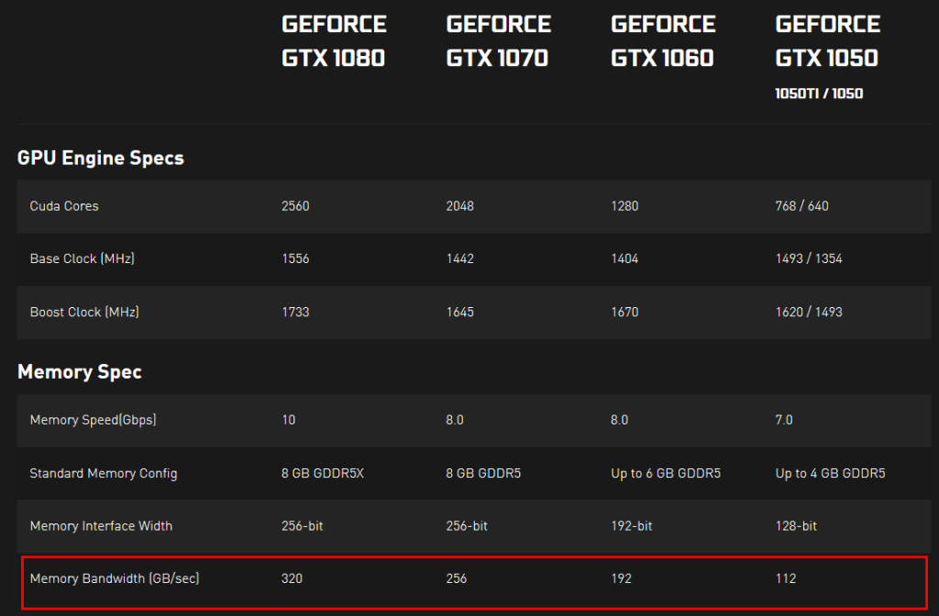Select the GPU Engine Specs section title
Screen dimensions: 939x616
(101, 158)
